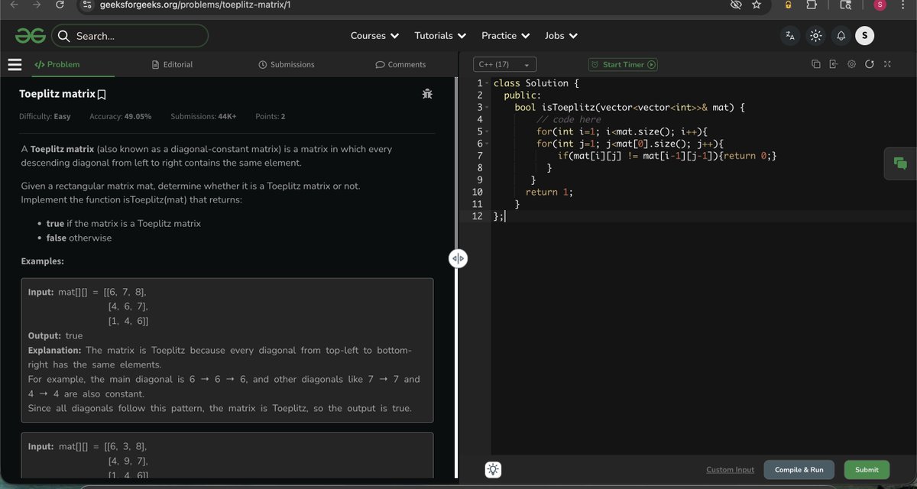Open the language translate option
The width and height of the screenshot is (917, 489).
click(x=790, y=36)
